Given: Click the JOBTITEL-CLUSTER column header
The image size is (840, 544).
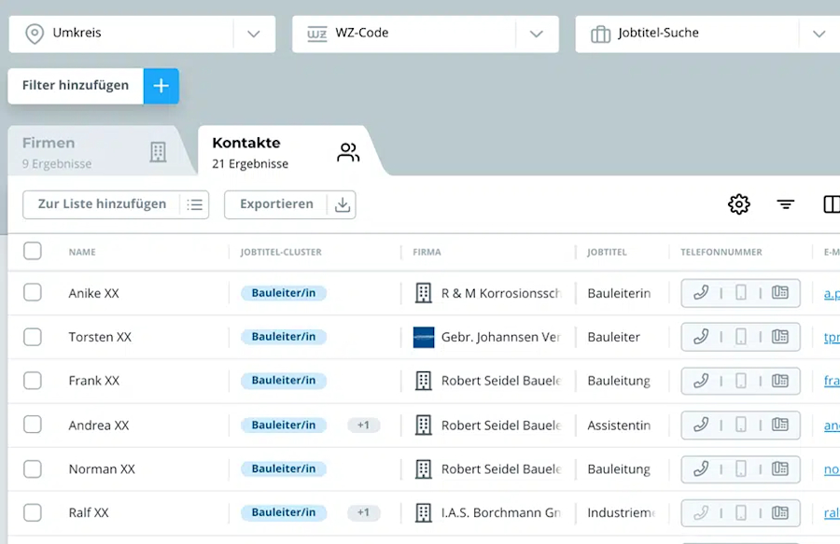Looking at the screenshot, I should [x=281, y=252].
